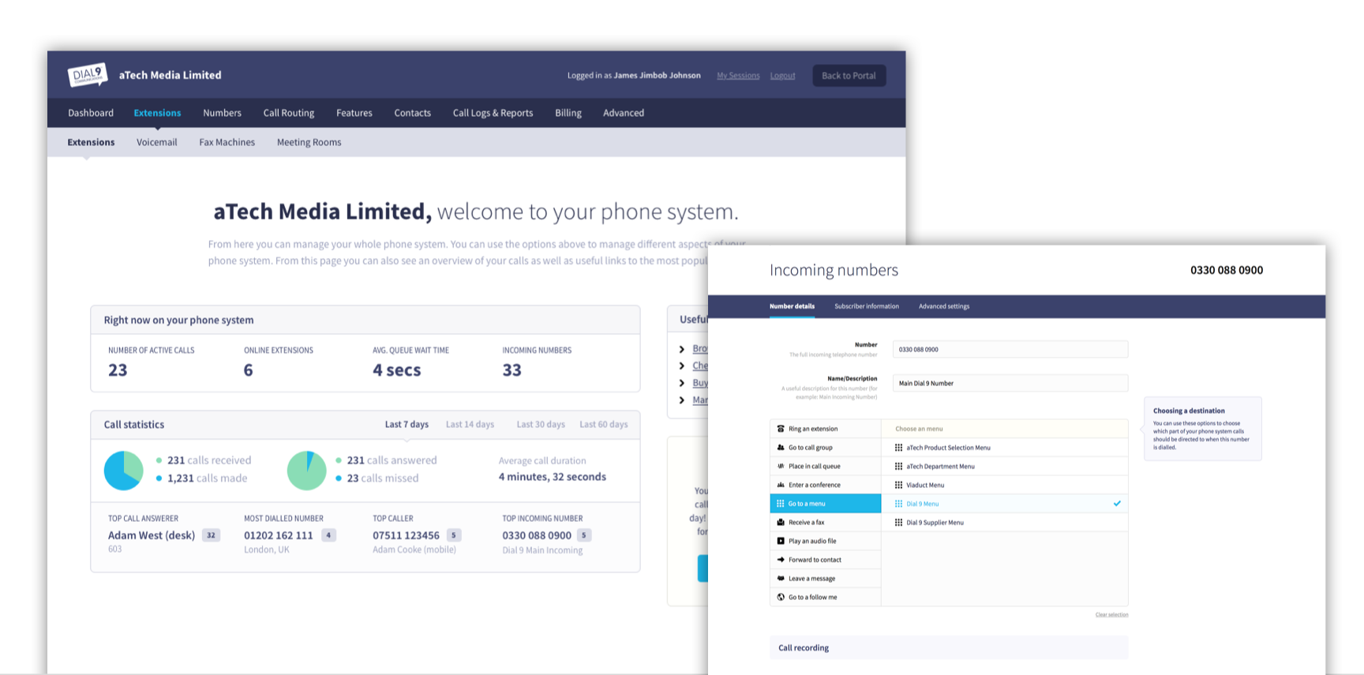Select the Leave a message icon

[x=781, y=579]
